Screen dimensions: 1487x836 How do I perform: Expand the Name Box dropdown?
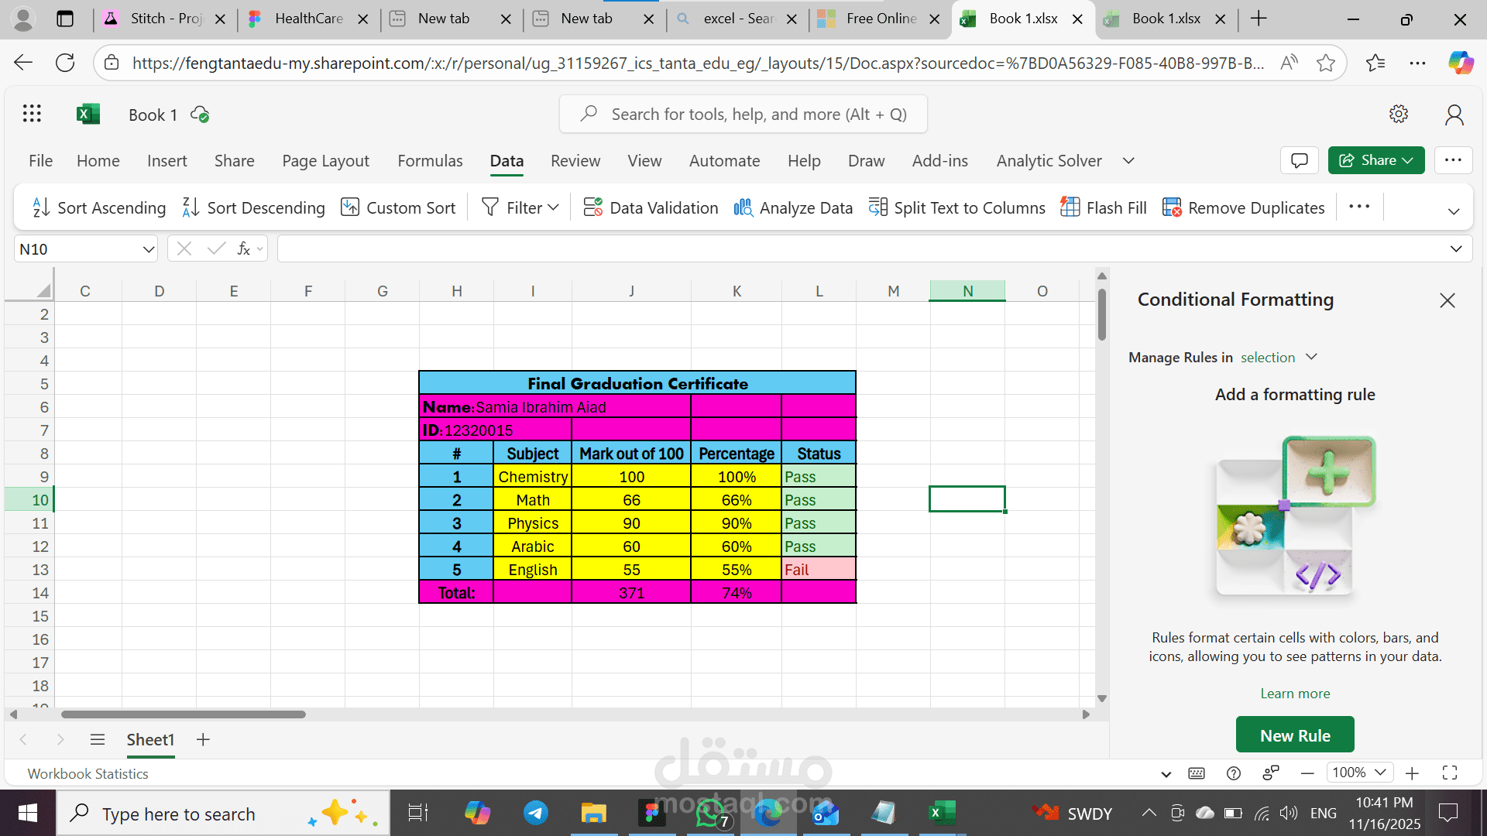(x=148, y=249)
